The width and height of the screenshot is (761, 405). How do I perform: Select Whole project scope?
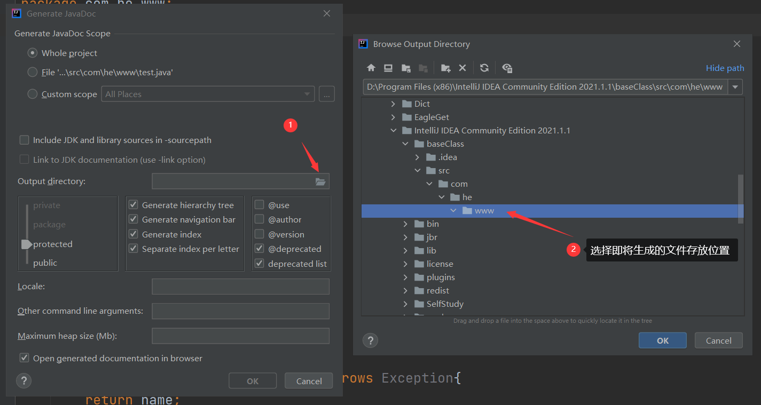pos(33,53)
